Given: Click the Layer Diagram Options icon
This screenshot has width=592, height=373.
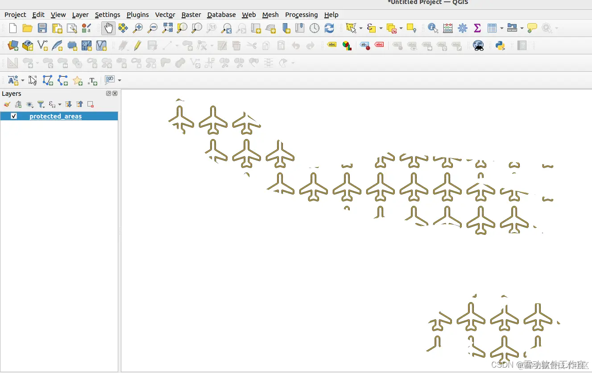Looking at the screenshot, I should click(x=347, y=45).
